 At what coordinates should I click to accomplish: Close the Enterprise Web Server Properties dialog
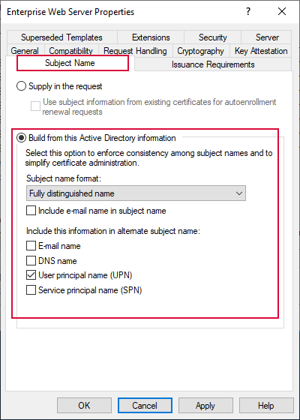tap(282, 11)
